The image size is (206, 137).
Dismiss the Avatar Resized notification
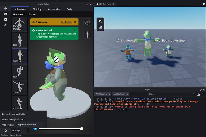74,31
